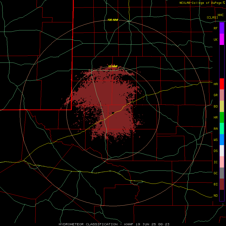Click the RA legend label

(x=215, y=129)
